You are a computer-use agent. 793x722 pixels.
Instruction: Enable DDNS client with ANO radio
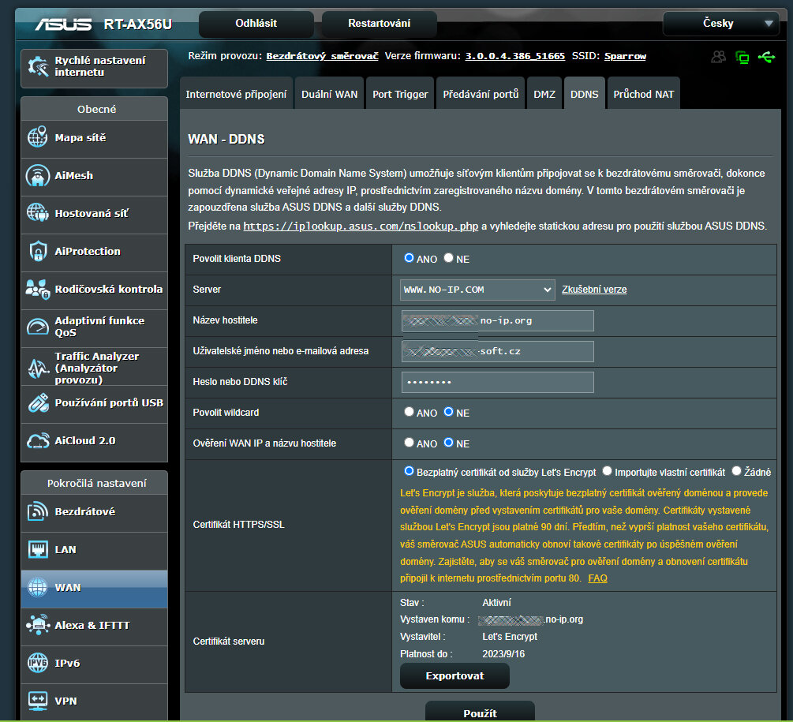pyautogui.click(x=409, y=258)
